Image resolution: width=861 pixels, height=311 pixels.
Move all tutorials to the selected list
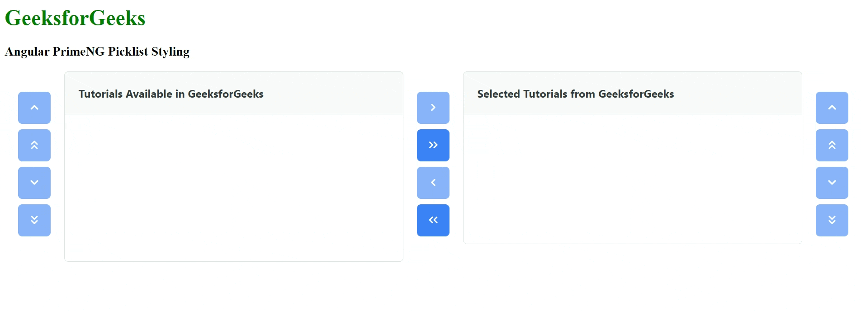coord(433,145)
